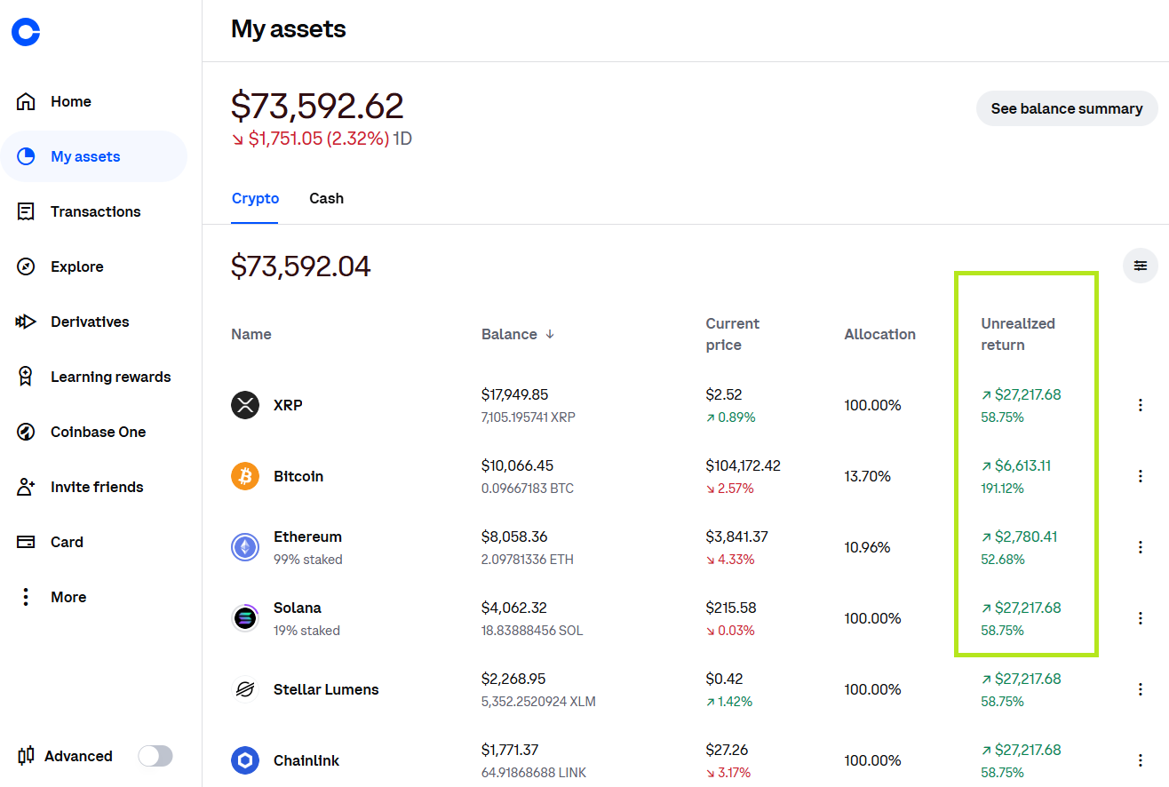Click the XRP coin logo
The image size is (1169, 787).
pyautogui.click(x=245, y=405)
